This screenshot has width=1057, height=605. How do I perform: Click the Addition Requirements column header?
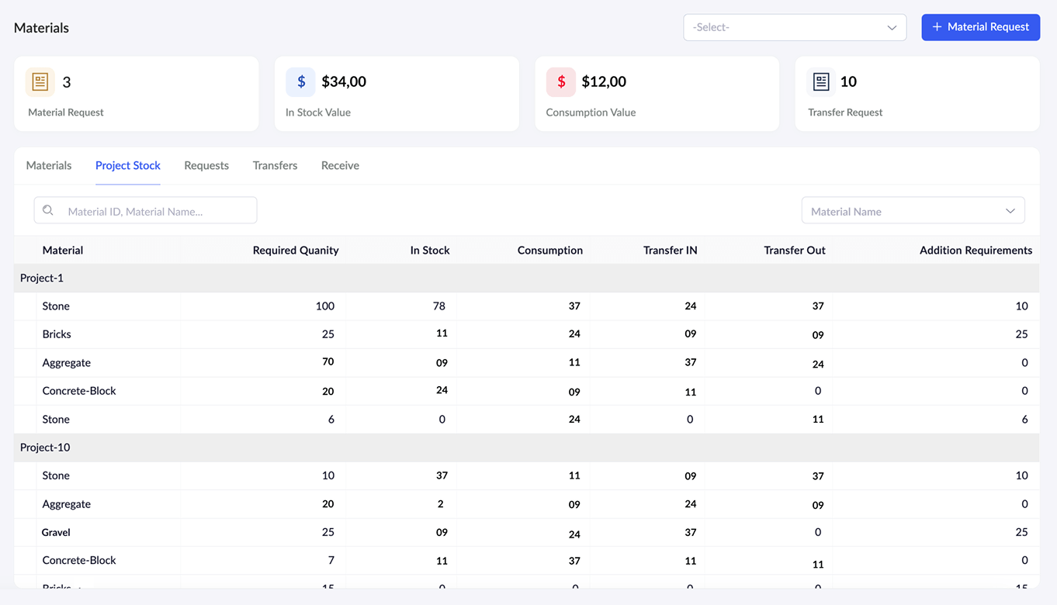tap(976, 250)
